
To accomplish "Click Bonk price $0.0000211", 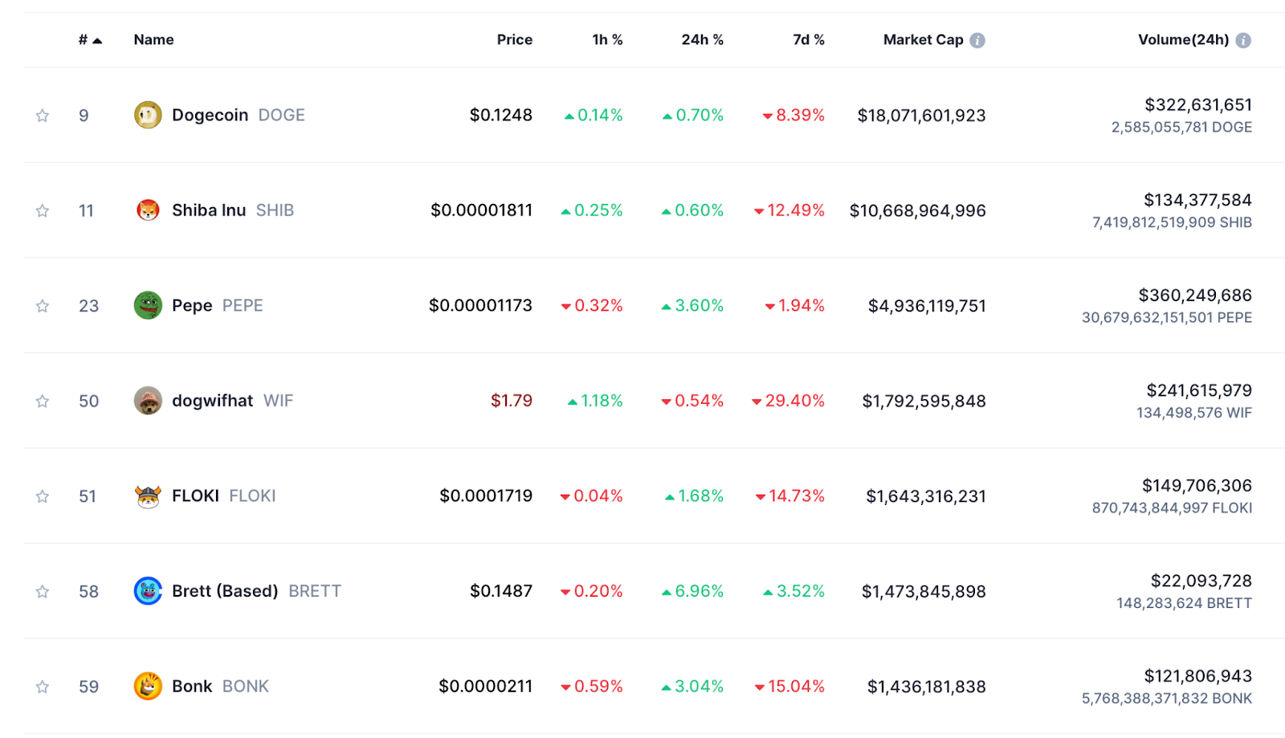I will 485,687.
